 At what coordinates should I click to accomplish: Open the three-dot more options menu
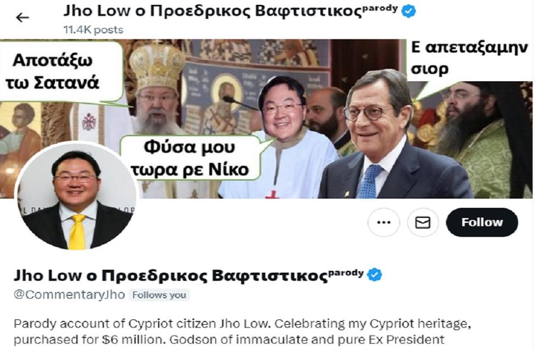(x=384, y=222)
